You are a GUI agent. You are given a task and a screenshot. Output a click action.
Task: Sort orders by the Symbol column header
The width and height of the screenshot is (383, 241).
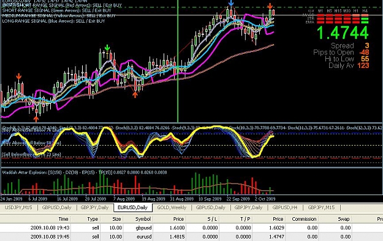click(x=143, y=219)
